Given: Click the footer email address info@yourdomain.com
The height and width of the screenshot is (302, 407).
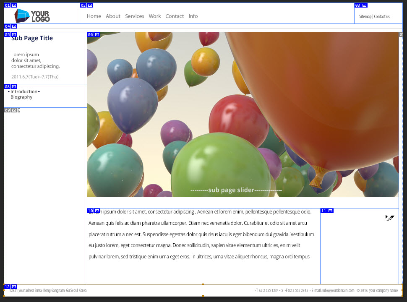Looking at the screenshot, I should click(x=338, y=290).
